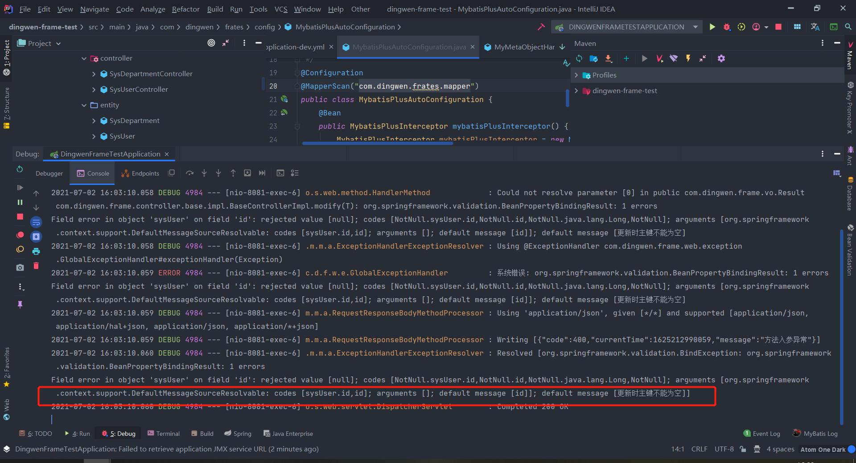Open MyMetaObjectHandler editor tab
Image resolution: width=856 pixels, height=463 pixels.
(x=519, y=47)
